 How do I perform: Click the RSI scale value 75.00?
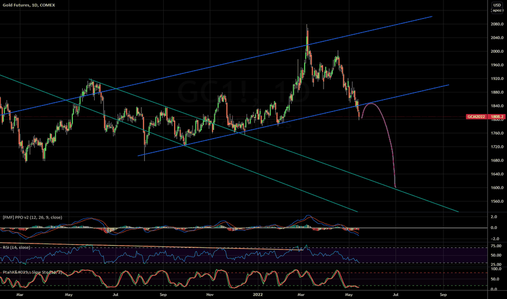496,246
